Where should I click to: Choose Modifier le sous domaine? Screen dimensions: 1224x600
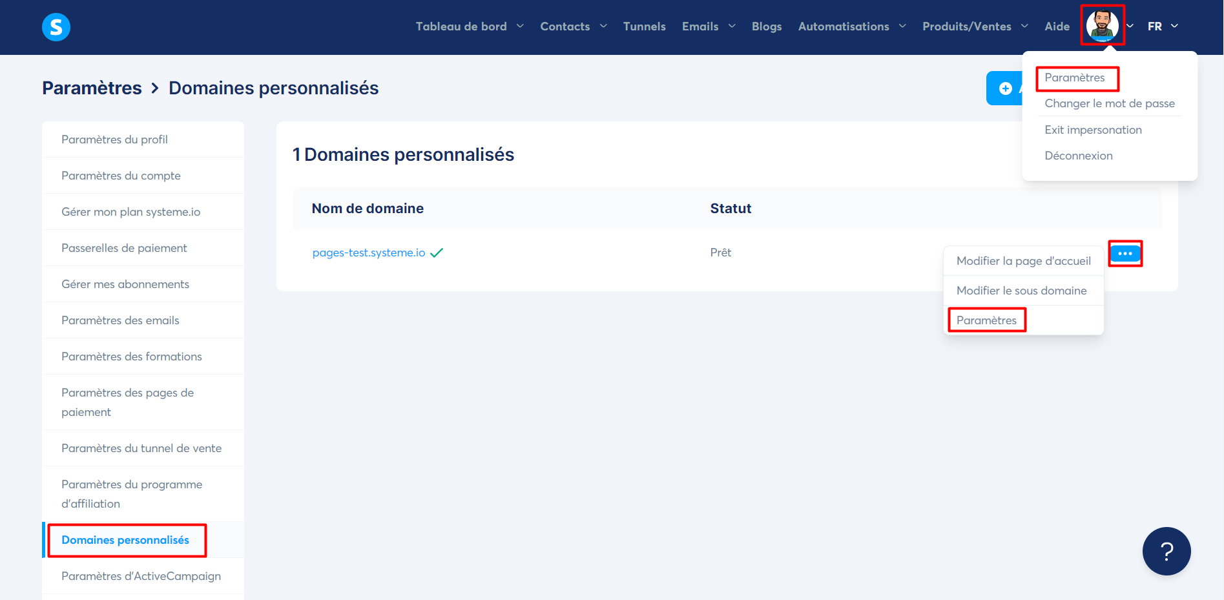(1023, 291)
